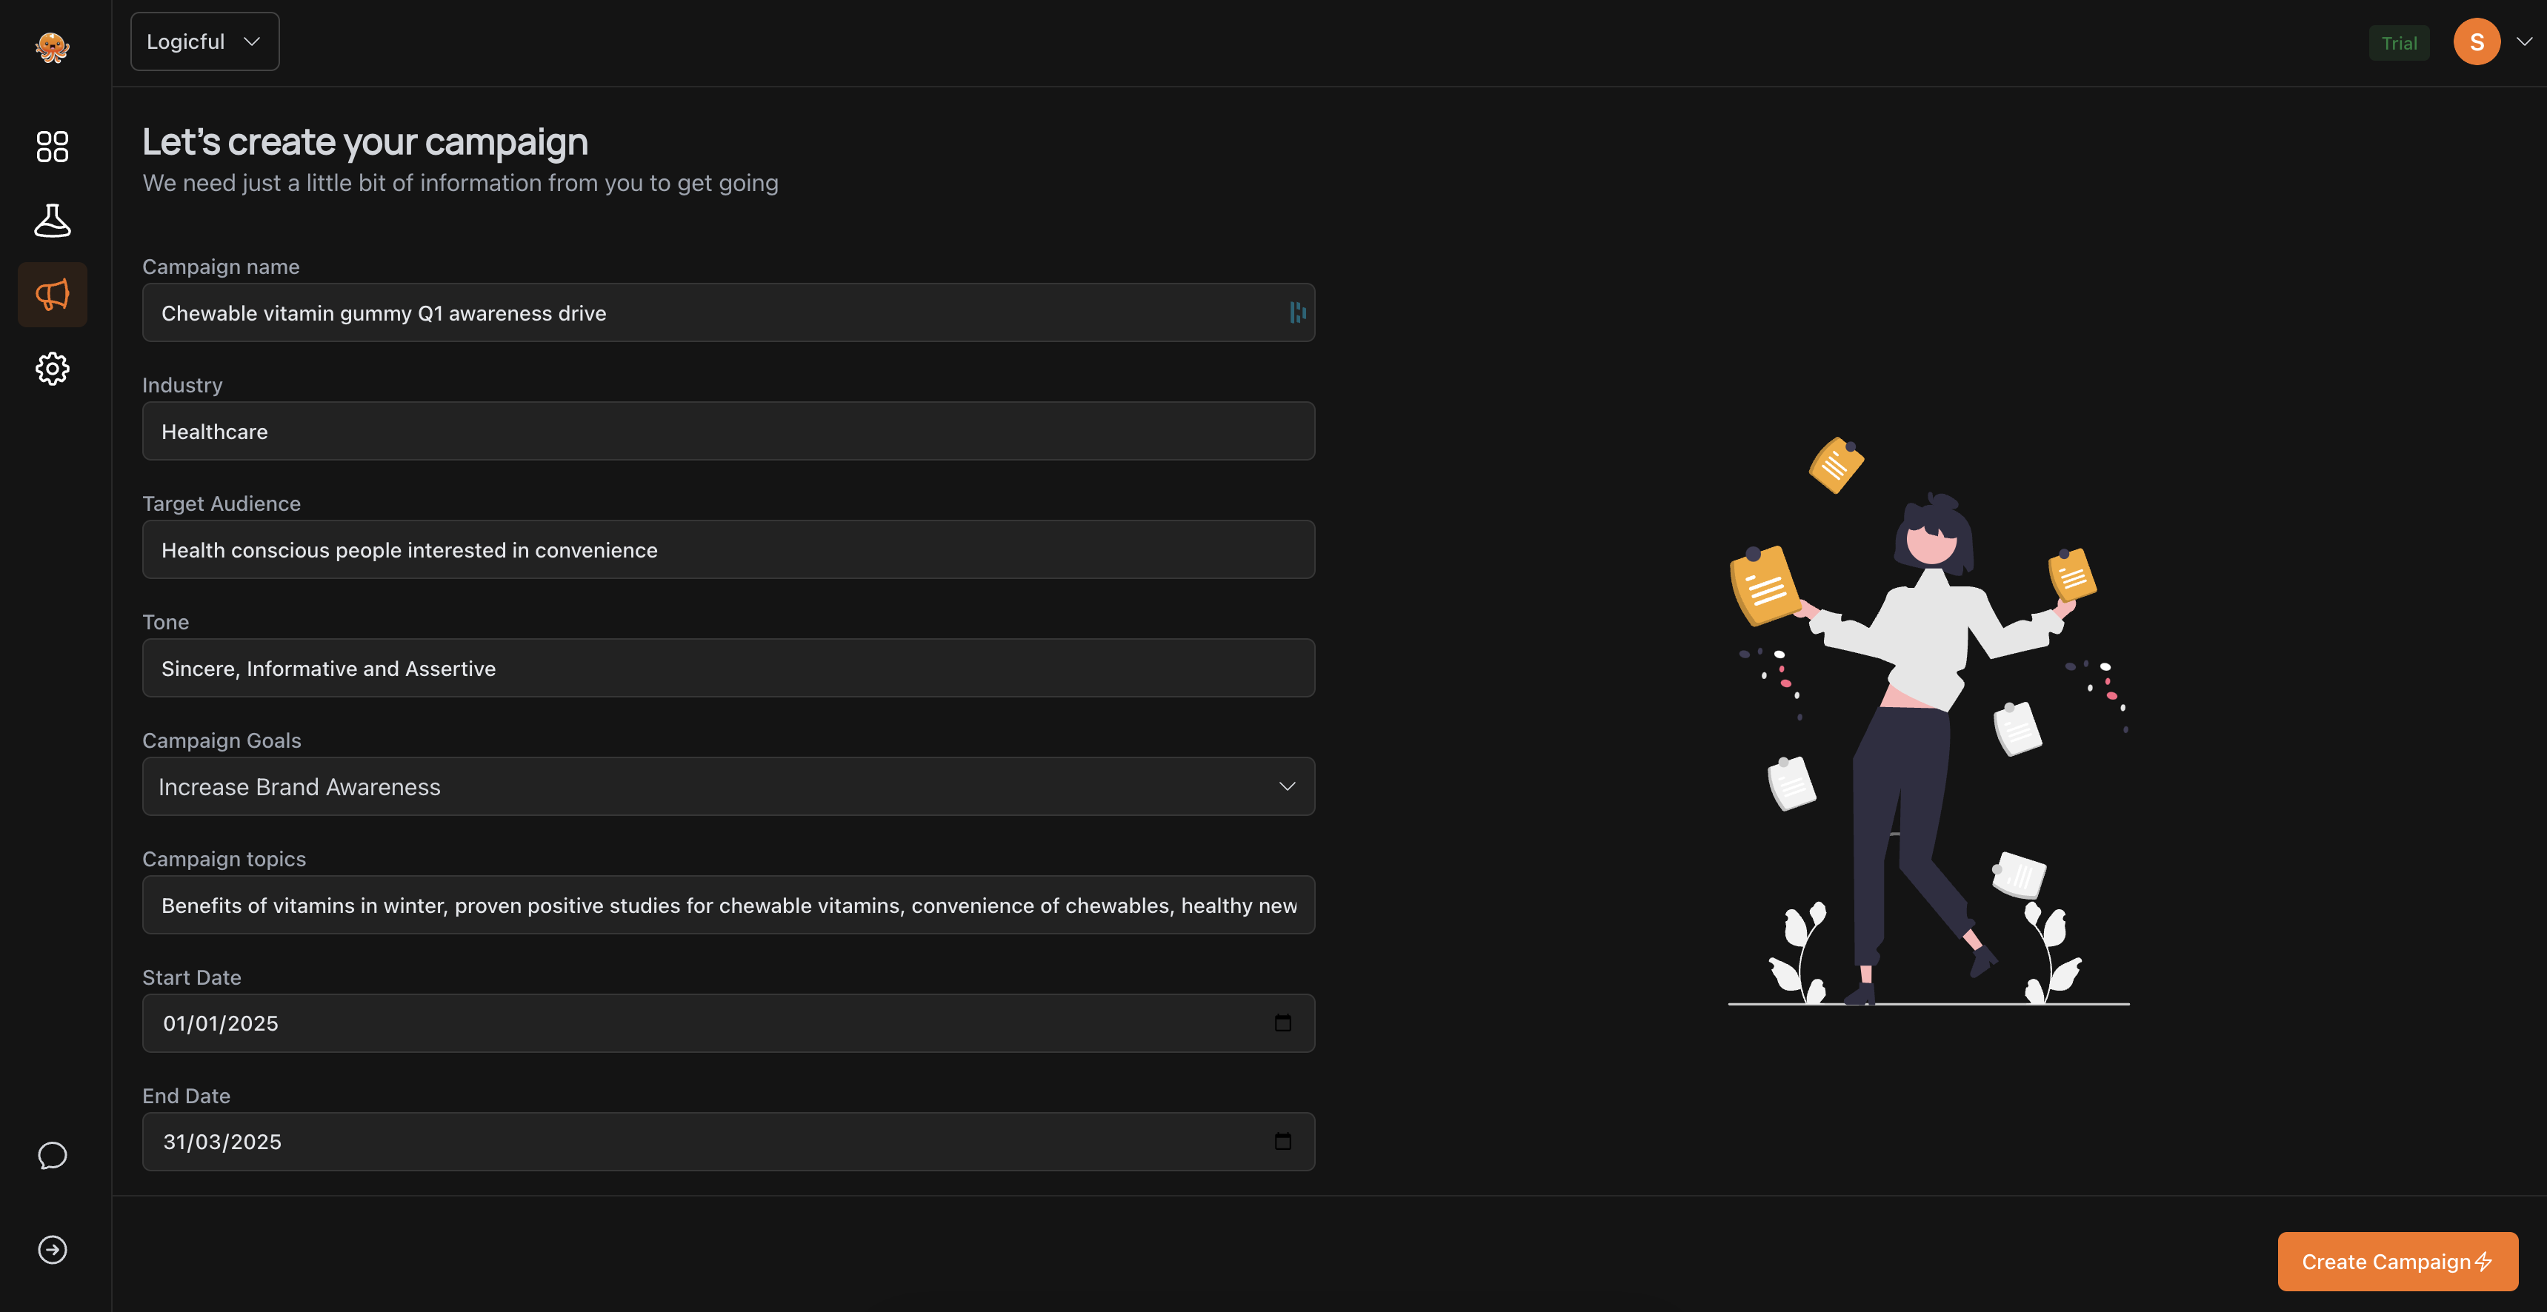Select the campaigns megaphone icon

pos(53,295)
